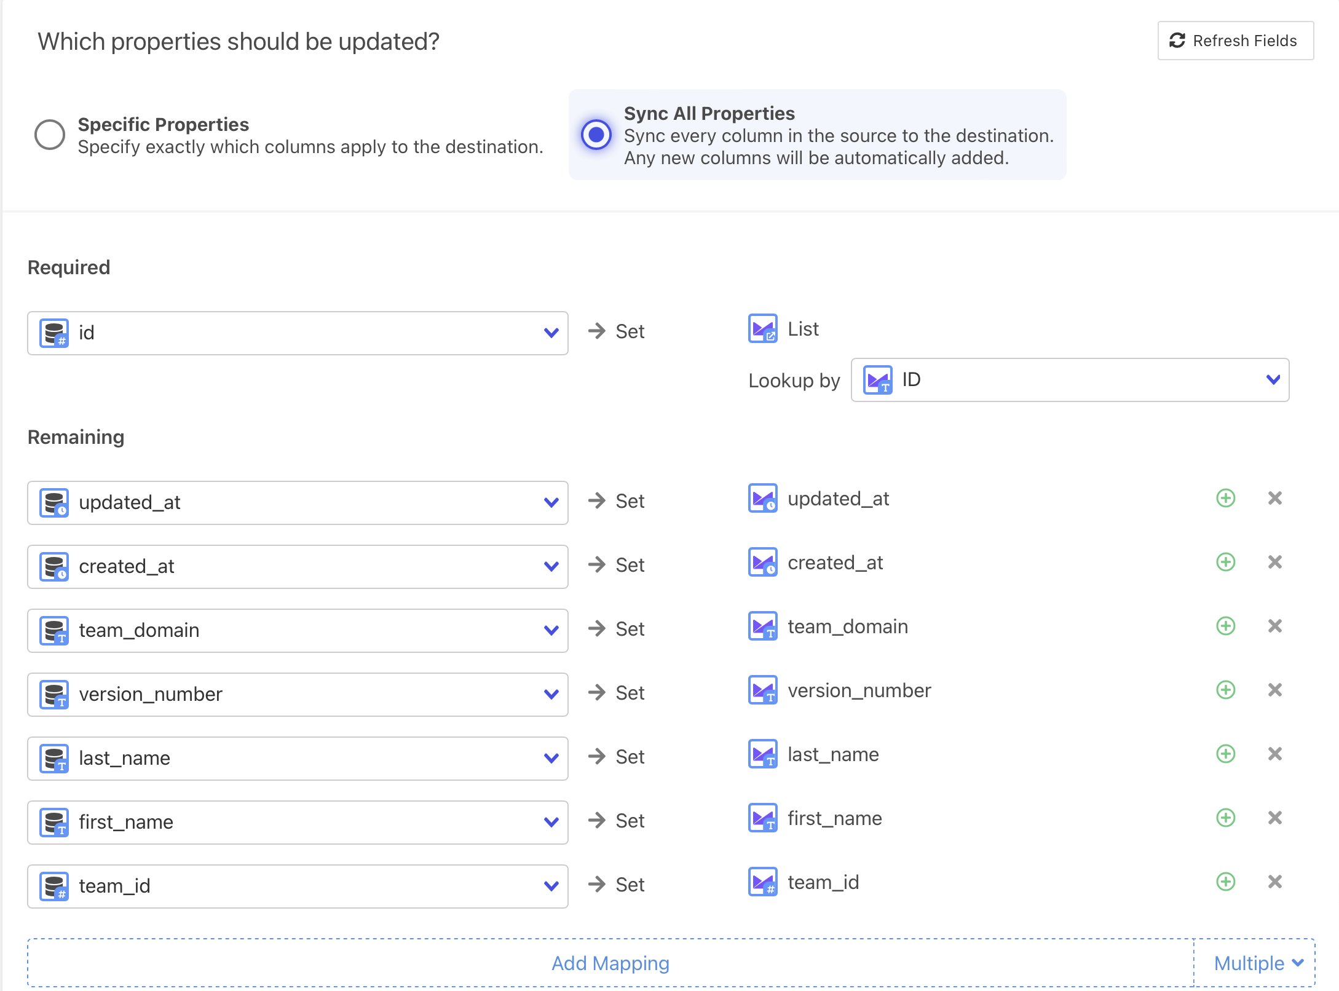Click the Add Mapping button
The image size is (1339, 991).
point(610,963)
